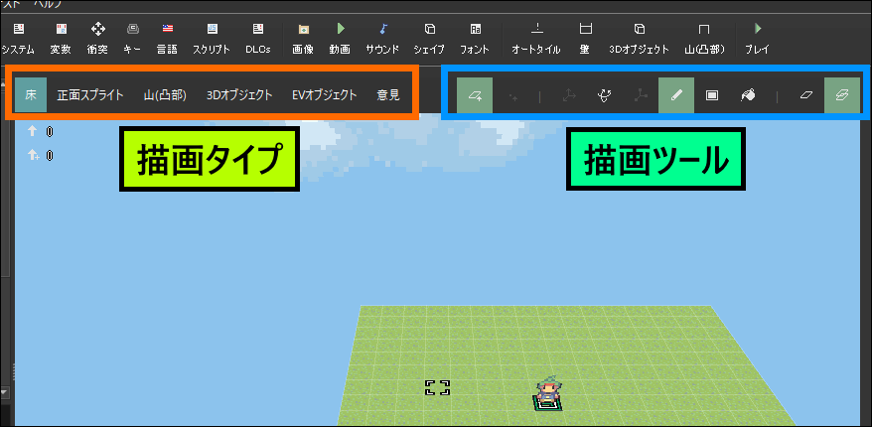Toggle the pencil drawing tool
Image resolution: width=872 pixels, height=427 pixels.
(x=676, y=95)
